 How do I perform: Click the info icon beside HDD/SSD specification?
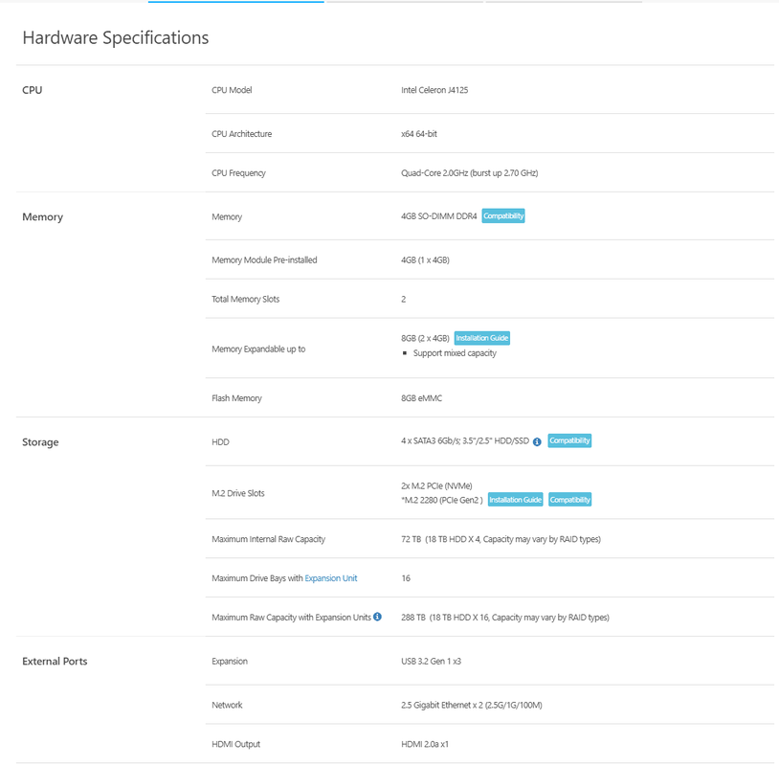tap(537, 441)
